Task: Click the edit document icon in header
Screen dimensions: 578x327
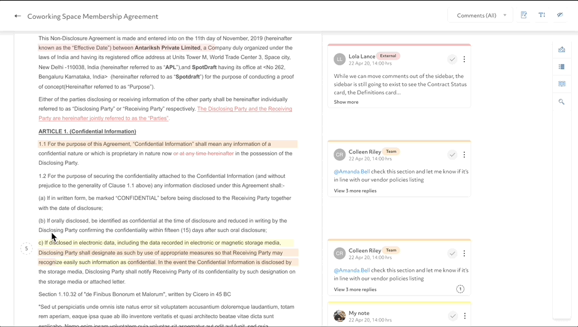Action: tap(523, 15)
